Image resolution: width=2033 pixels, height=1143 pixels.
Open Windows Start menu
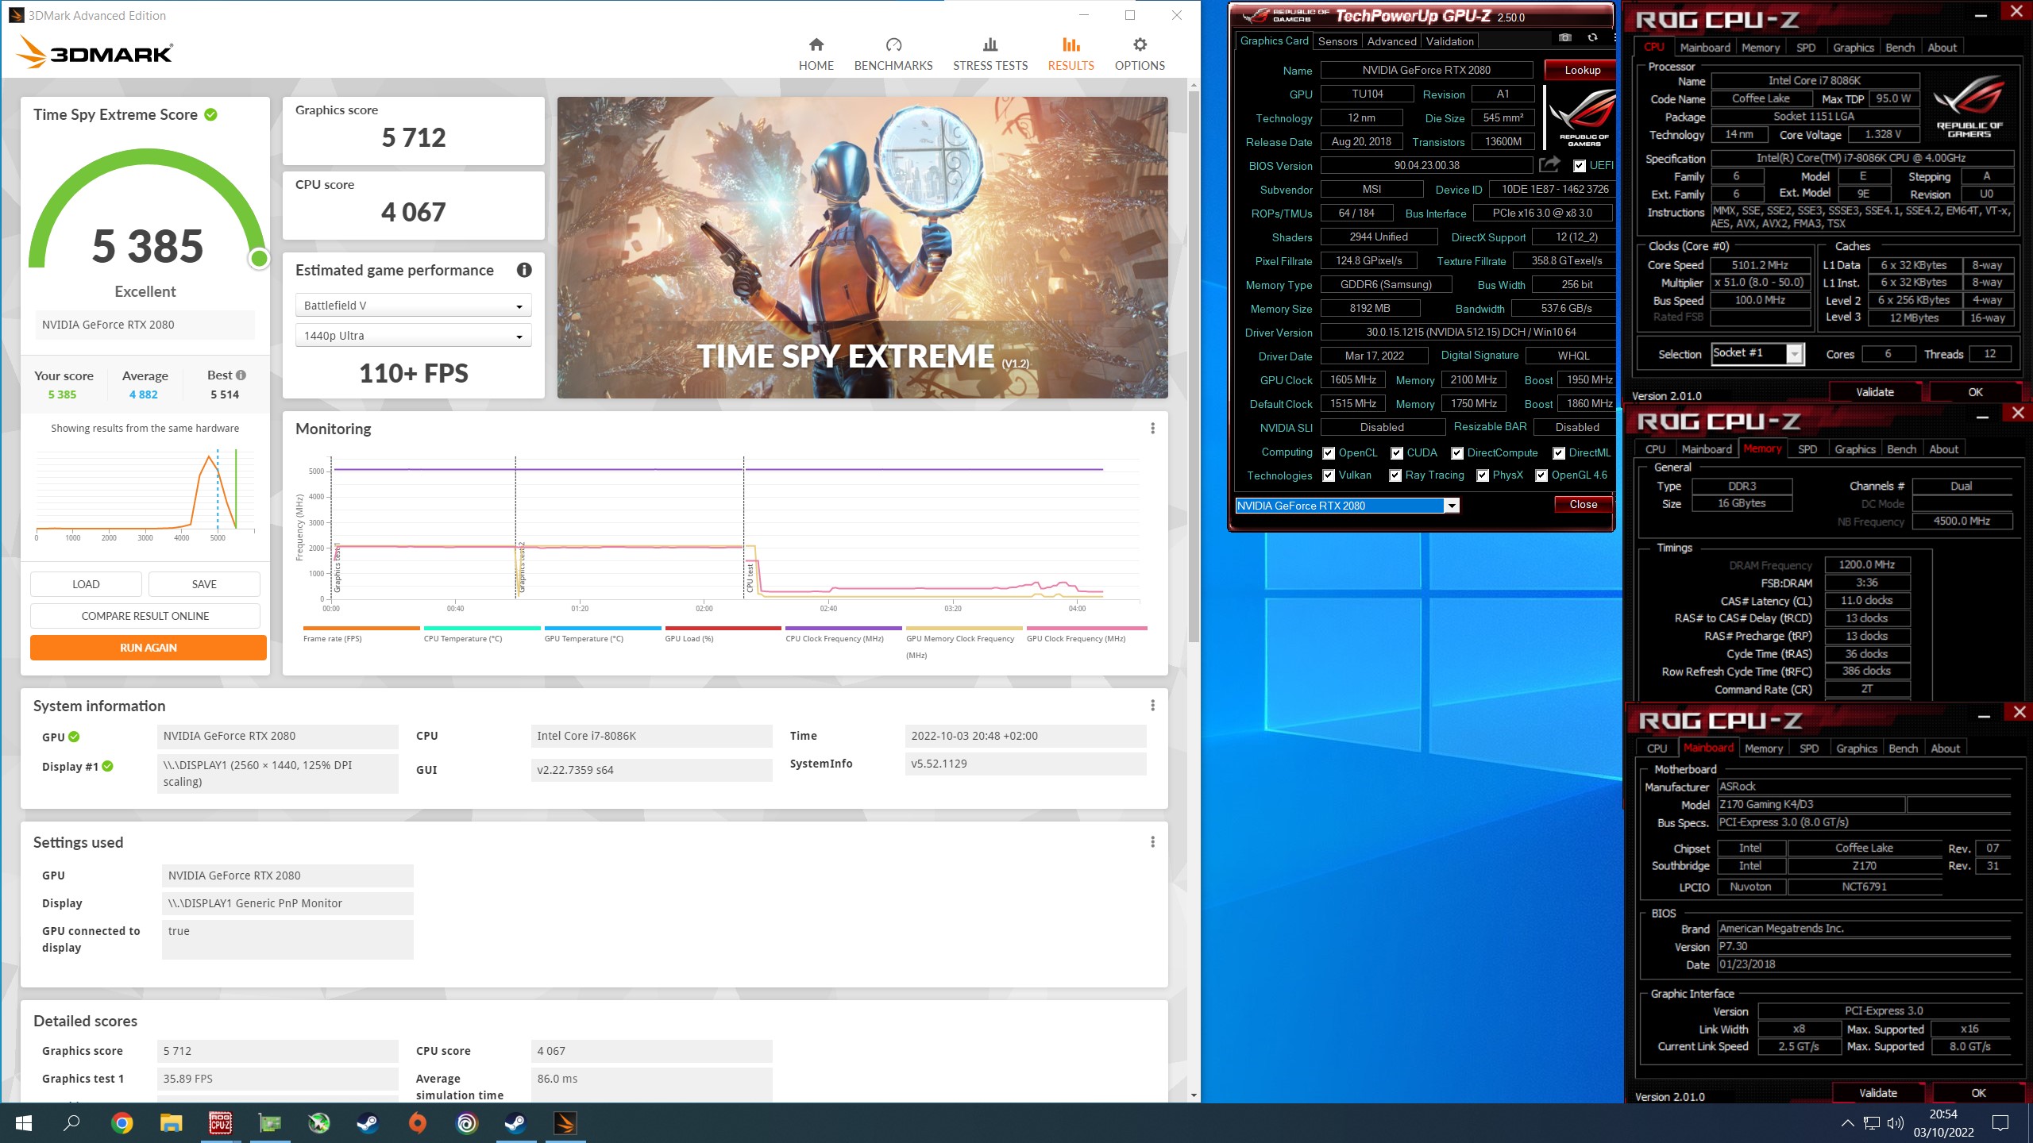pyautogui.click(x=24, y=1123)
